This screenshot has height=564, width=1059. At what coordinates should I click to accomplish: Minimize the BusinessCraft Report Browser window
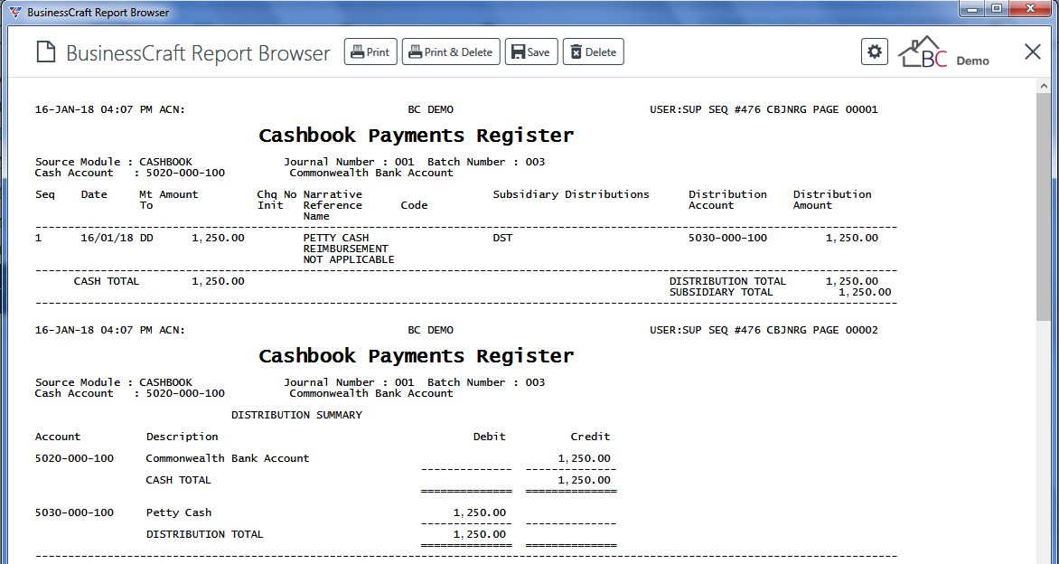coord(972,9)
